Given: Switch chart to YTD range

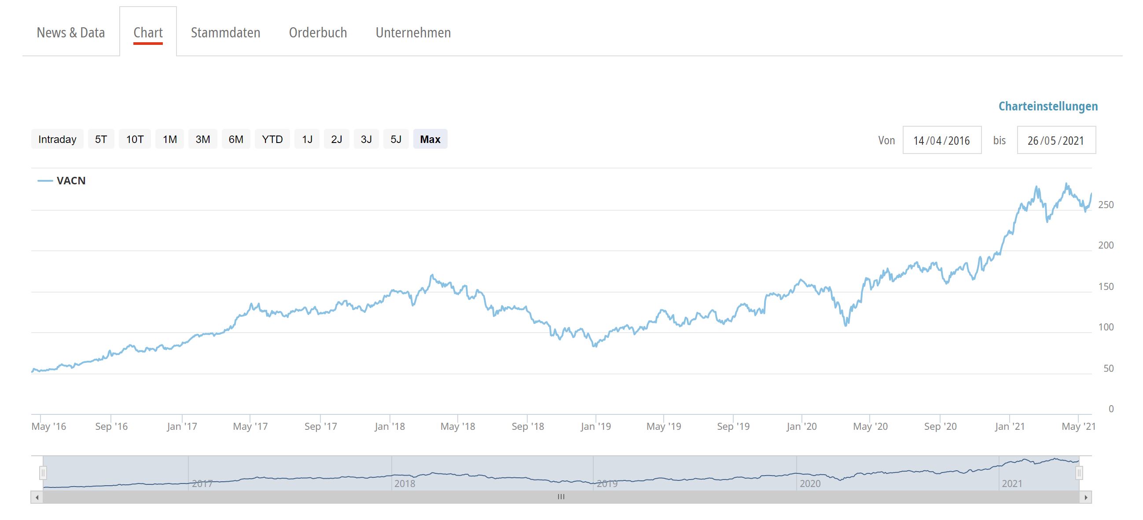Looking at the screenshot, I should click(272, 139).
